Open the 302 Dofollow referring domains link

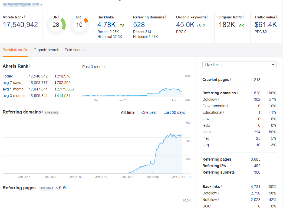pyautogui.click(x=257, y=99)
